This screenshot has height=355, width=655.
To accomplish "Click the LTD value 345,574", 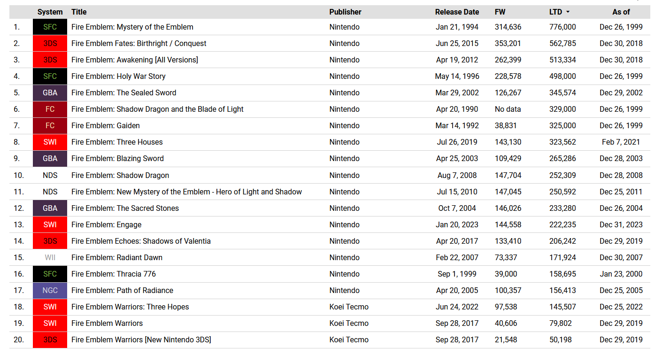I will (563, 93).
